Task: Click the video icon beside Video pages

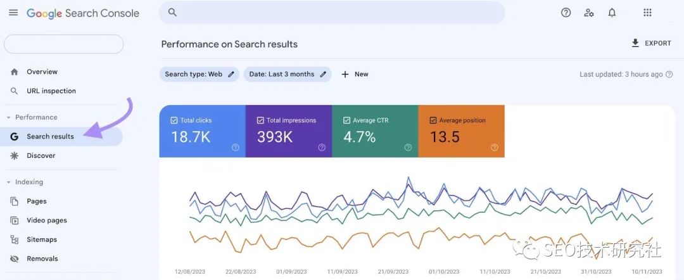Action: [15, 220]
